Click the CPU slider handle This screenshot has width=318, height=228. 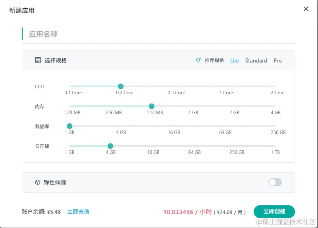(x=121, y=86)
